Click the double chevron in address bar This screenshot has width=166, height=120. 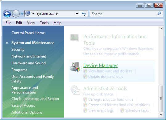pos(33,14)
